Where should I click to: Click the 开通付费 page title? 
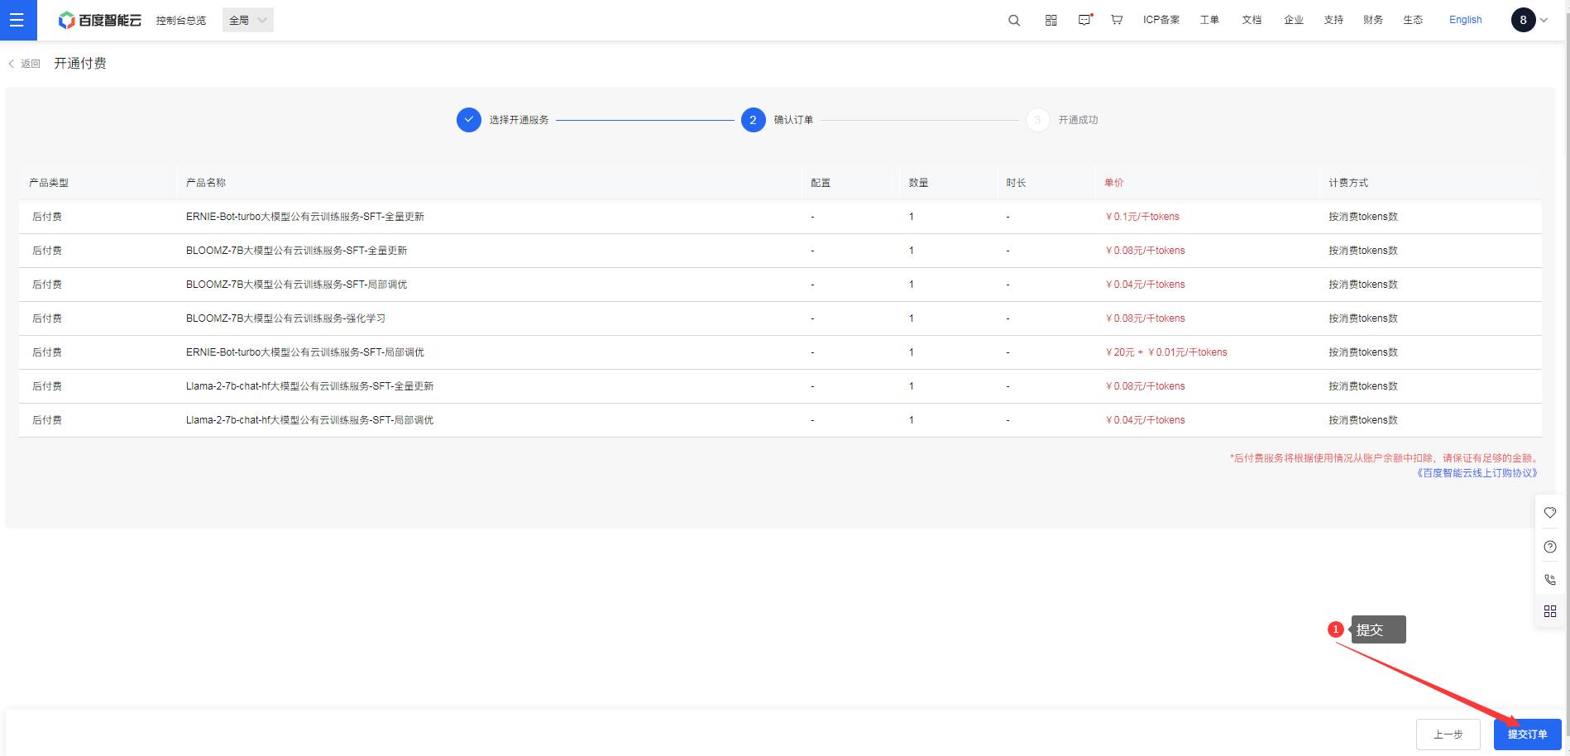point(80,64)
